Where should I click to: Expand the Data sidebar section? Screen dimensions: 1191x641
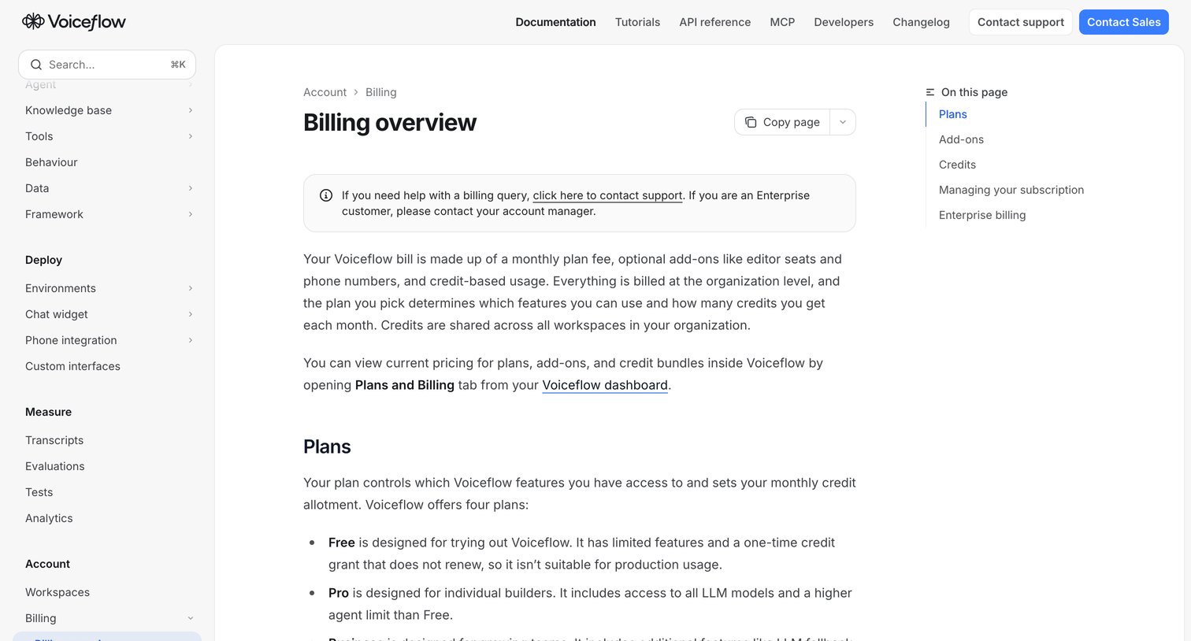[x=191, y=188]
